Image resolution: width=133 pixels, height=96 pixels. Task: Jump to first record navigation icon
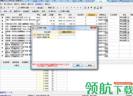click(57, 8)
